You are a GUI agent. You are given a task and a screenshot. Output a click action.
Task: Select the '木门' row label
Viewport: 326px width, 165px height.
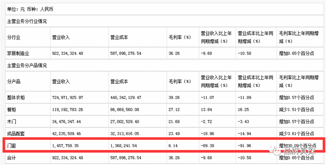11,122
